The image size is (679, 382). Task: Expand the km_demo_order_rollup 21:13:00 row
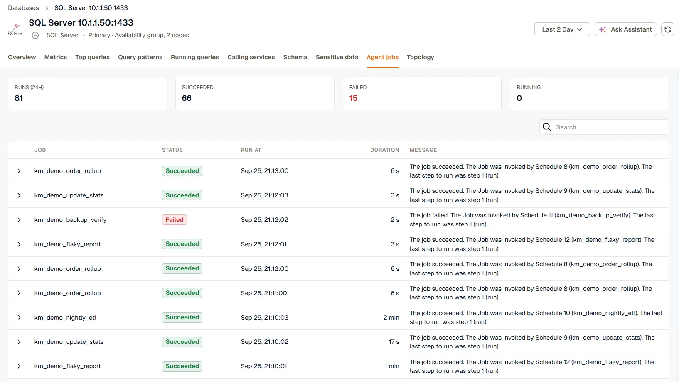click(x=19, y=171)
